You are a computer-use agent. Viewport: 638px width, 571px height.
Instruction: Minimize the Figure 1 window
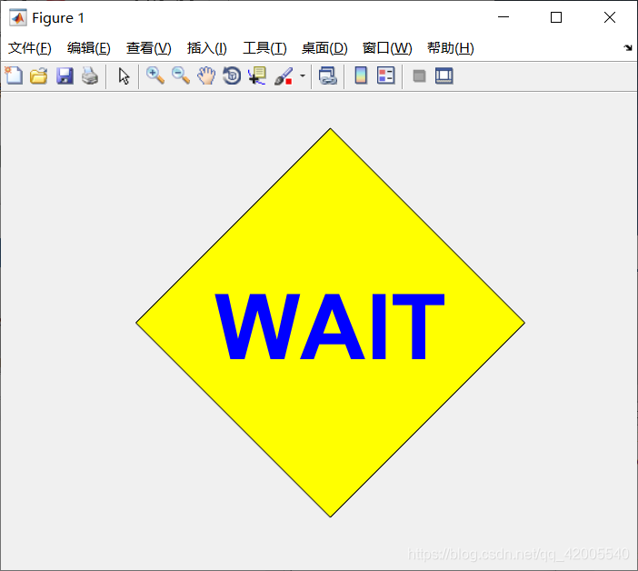click(503, 17)
